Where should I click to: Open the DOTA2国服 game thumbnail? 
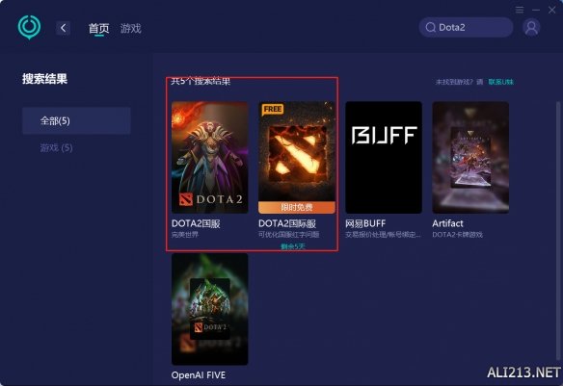210,157
